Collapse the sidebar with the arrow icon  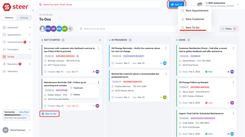[33, 11]
